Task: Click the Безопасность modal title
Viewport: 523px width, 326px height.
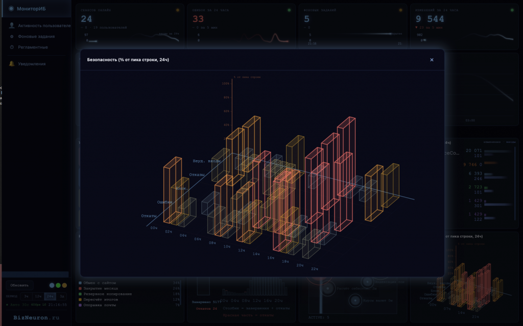Action: click(x=128, y=60)
